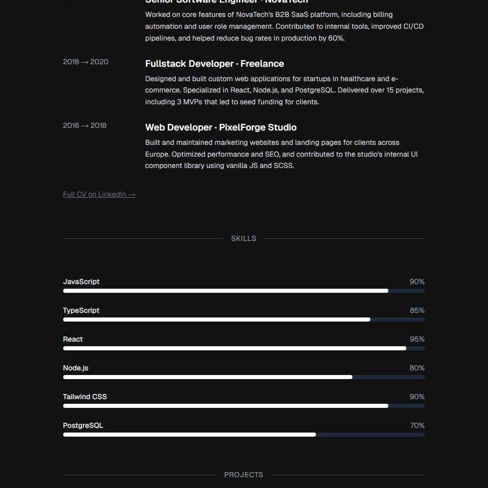Click the NovaTech B2B SaaS description paragraph

285,26
